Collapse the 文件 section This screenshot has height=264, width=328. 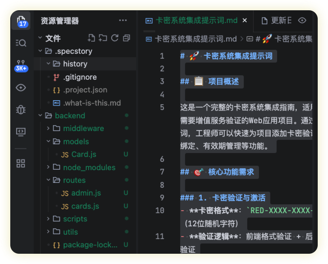tap(40, 38)
